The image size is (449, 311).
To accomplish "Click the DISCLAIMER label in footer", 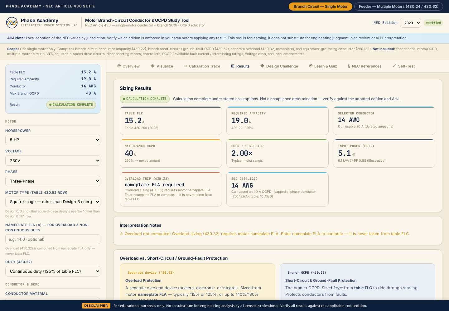I will (x=96, y=306).
